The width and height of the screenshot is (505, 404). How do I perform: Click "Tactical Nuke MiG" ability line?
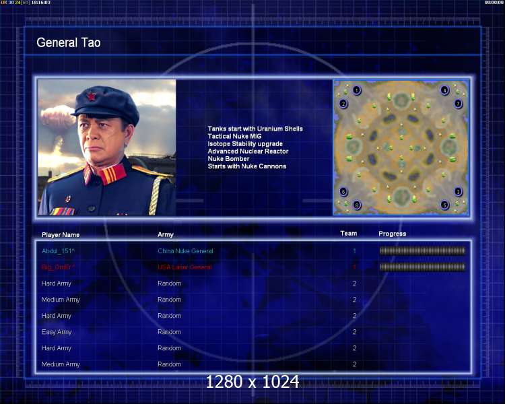[234, 136]
